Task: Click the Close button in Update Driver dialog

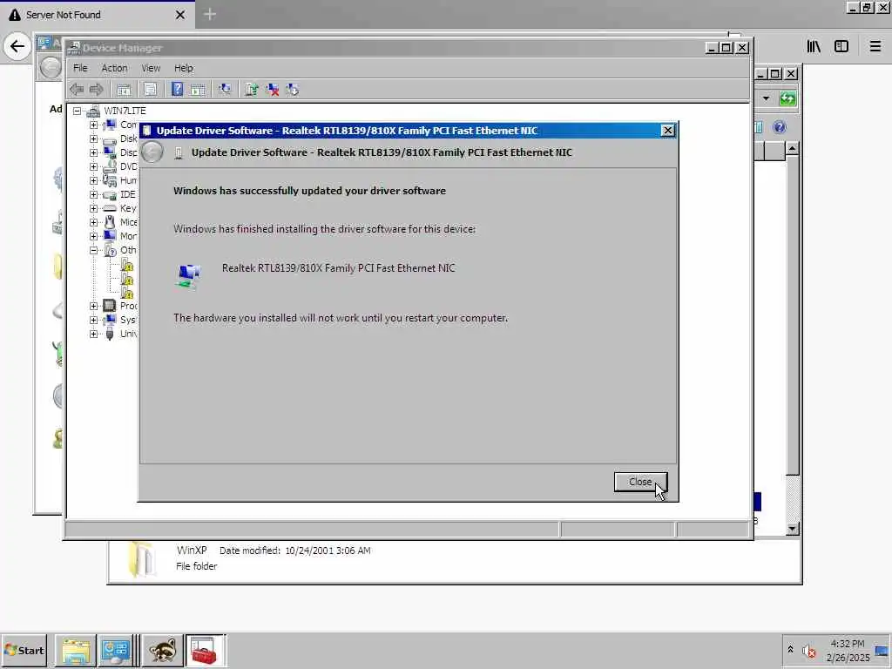Action: pos(640,482)
